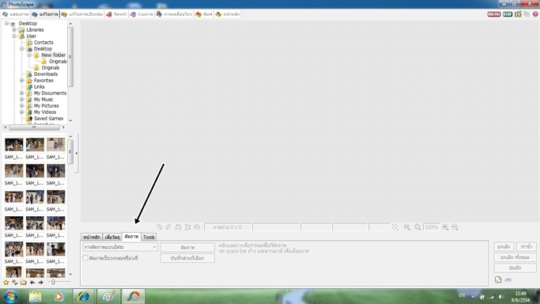The height and width of the screenshot is (304, 540).
Task: Click the back arrow under the thumbnail list
Action: [32, 283]
